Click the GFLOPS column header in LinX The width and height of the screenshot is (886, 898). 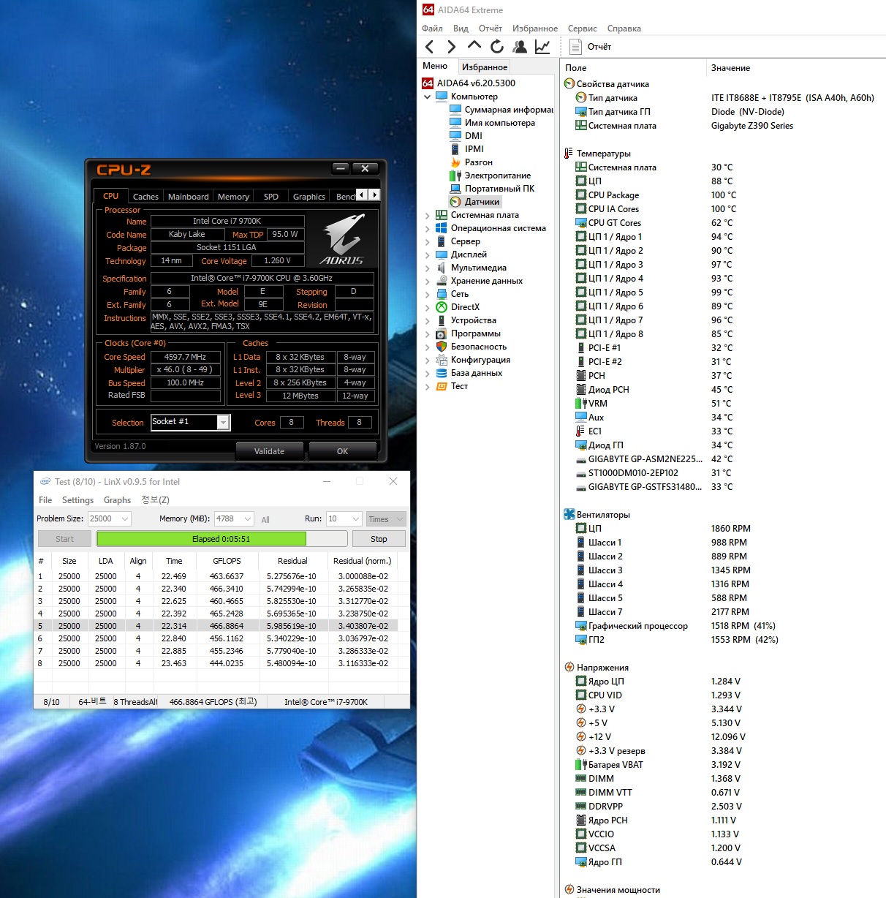(227, 561)
